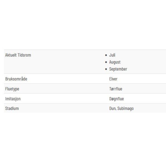The height and width of the screenshot is (166, 166).
Task: Click empty area of the Fluetype row
Action: pyautogui.click(x=64, y=89)
